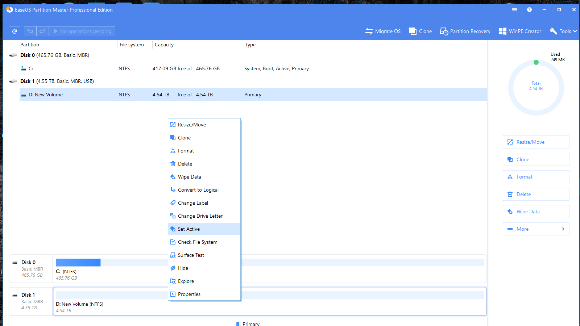580x326 pixels.
Task: Click the Resize/Move icon in context menu
Action: click(x=173, y=125)
